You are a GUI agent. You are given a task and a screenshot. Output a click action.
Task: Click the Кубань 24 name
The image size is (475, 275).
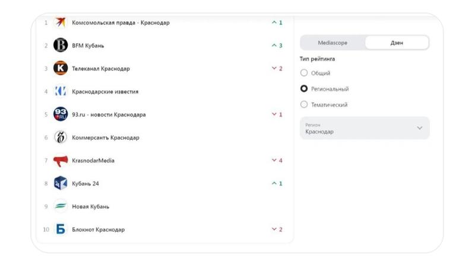click(x=85, y=184)
